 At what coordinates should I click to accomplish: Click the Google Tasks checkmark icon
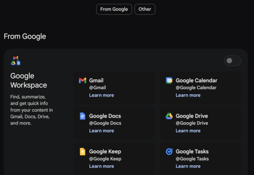pos(169,152)
